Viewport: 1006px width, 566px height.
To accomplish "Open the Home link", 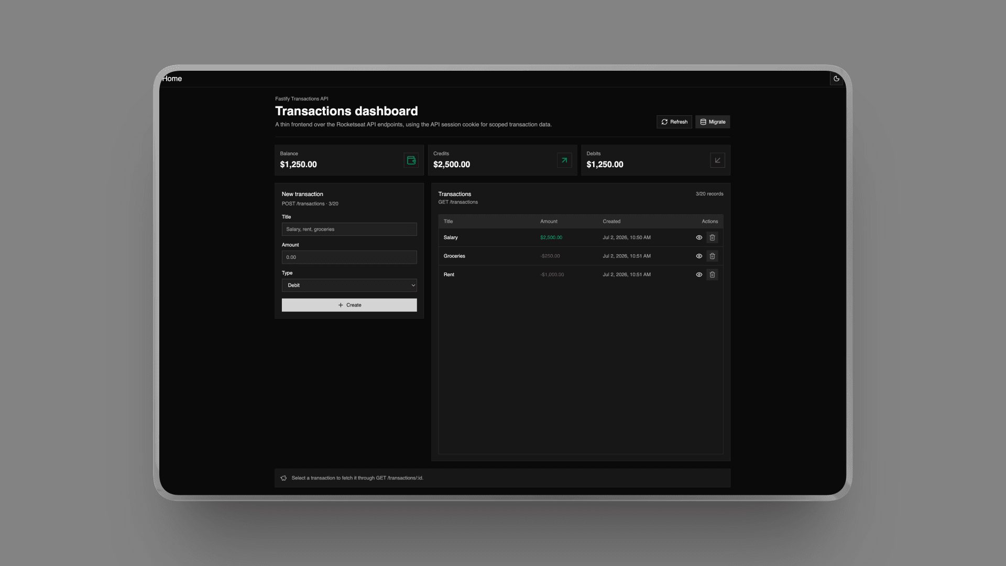I will click(172, 79).
